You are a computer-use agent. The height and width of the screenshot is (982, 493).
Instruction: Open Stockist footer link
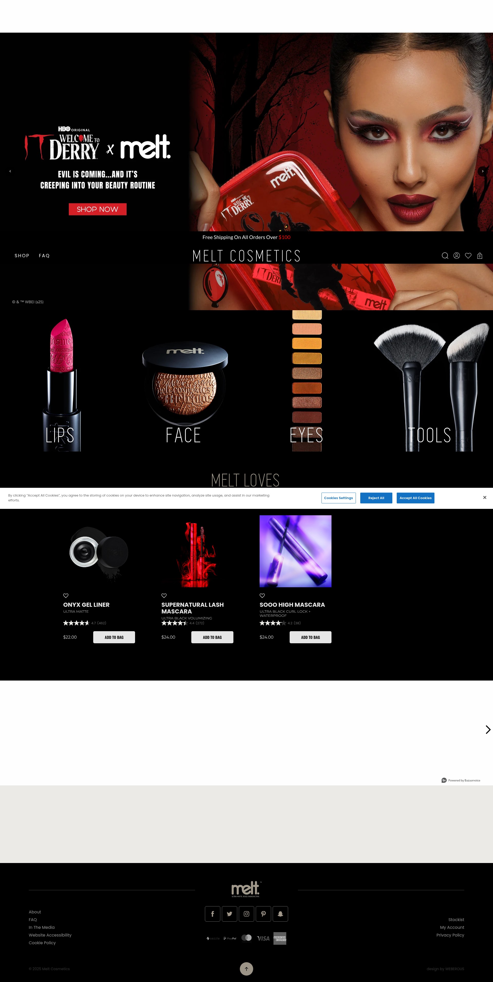pos(456,920)
